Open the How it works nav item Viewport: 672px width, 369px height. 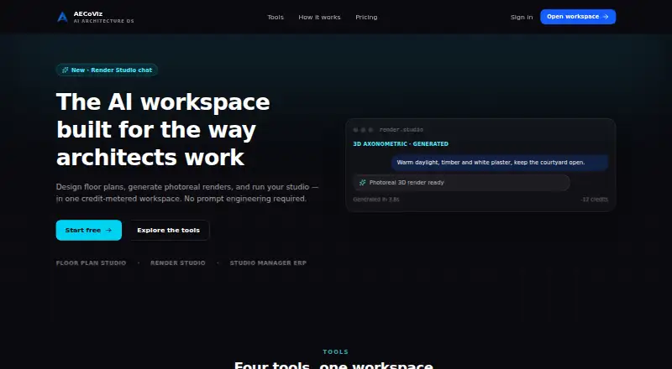click(x=319, y=17)
